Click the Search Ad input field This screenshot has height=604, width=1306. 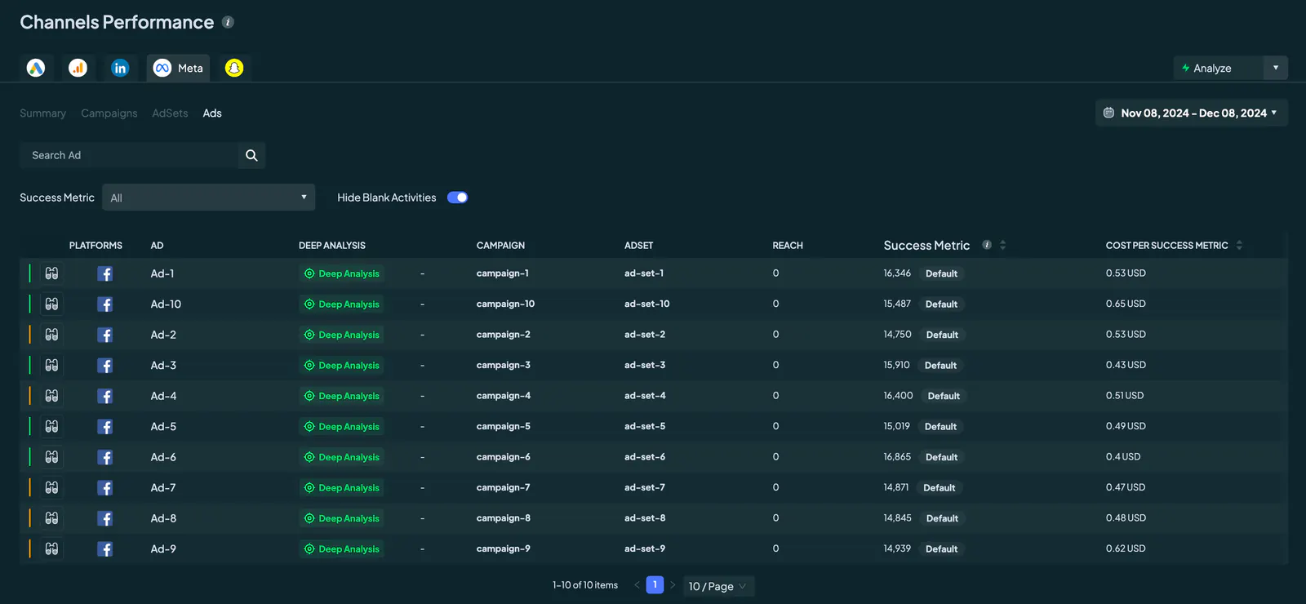129,155
